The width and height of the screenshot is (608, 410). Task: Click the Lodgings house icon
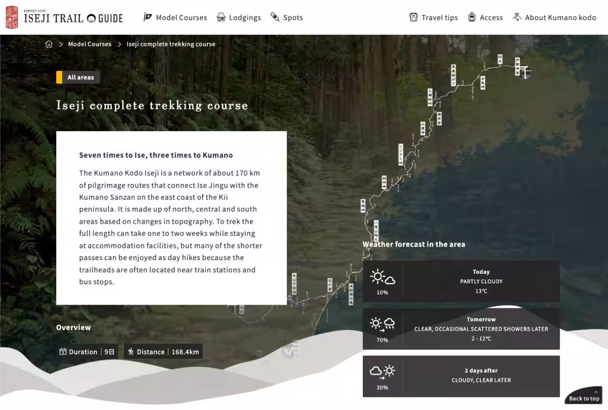(221, 17)
